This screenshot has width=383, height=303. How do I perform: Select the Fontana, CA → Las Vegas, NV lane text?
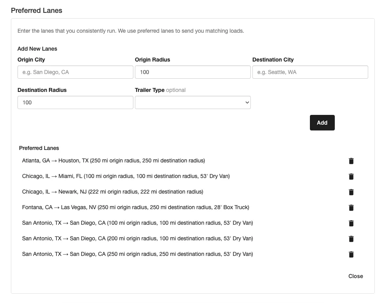tap(136, 207)
